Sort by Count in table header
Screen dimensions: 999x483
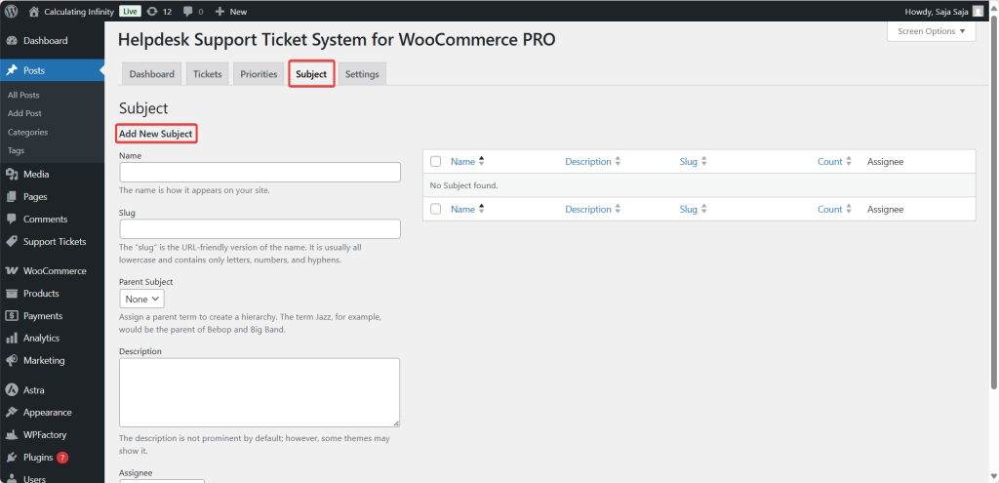835,162
